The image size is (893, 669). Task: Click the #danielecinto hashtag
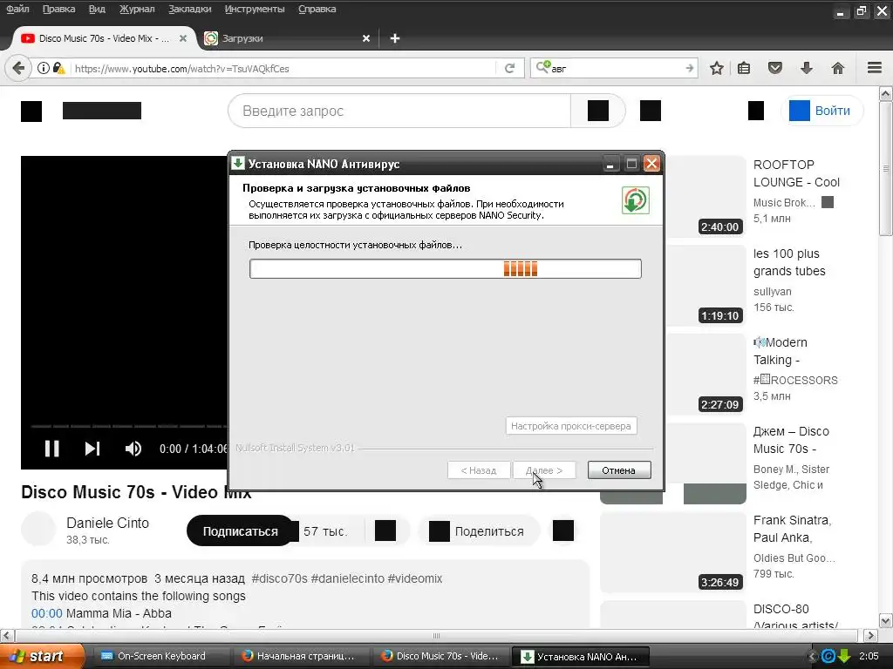pyautogui.click(x=347, y=578)
